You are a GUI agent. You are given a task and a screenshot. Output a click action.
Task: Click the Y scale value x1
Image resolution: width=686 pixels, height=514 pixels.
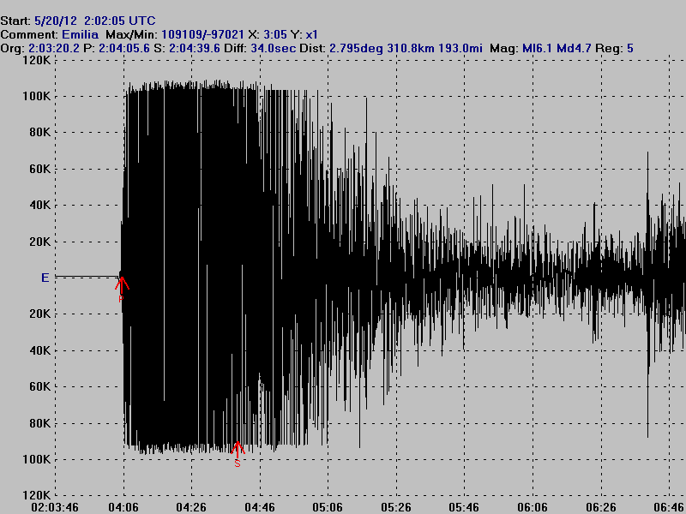point(311,34)
